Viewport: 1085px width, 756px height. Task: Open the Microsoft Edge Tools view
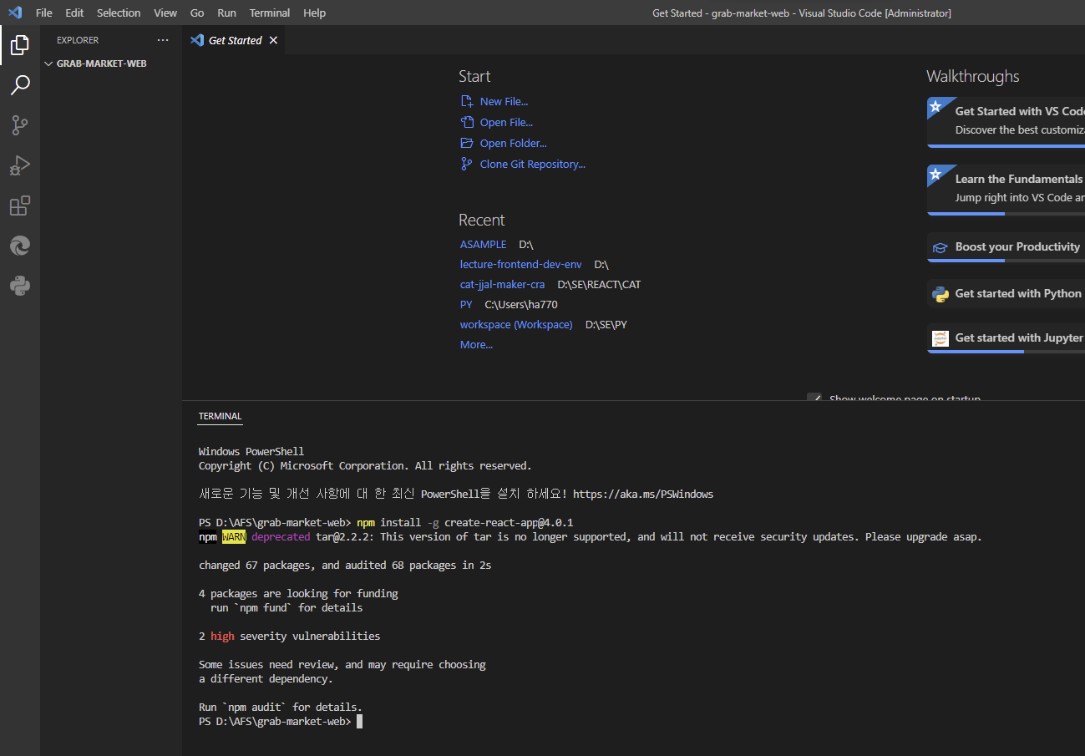point(20,246)
